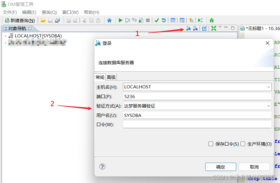The height and width of the screenshot is (183, 280).
Task: Click the disconnect plug icon with red mark
Action: (x=195, y=28)
